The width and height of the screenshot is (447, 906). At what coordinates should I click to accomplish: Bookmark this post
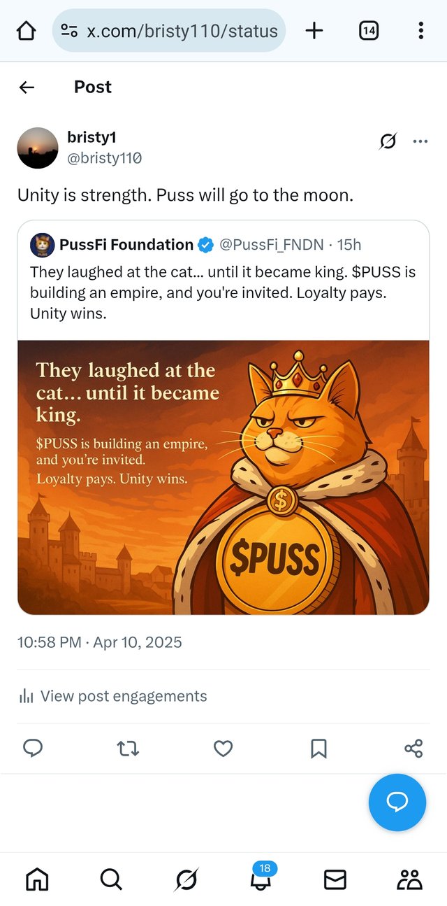[x=318, y=749]
